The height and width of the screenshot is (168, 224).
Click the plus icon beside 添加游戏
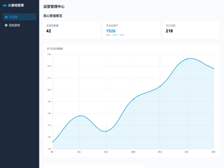[x=6, y=25]
